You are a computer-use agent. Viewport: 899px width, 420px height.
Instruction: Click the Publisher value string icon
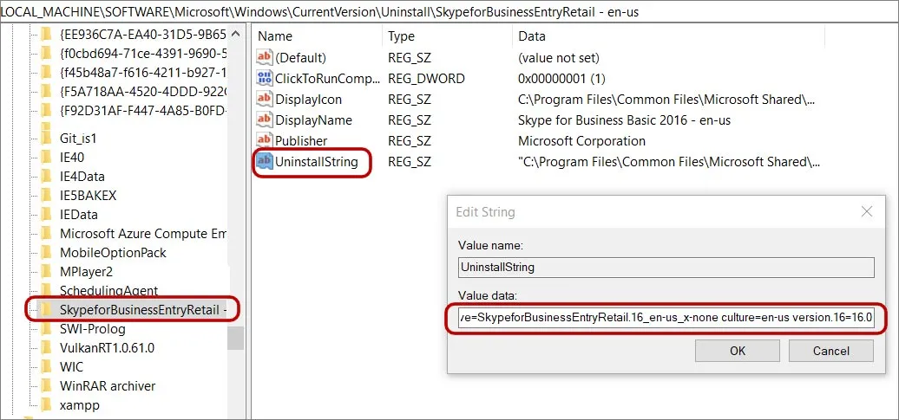pos(265,141)
